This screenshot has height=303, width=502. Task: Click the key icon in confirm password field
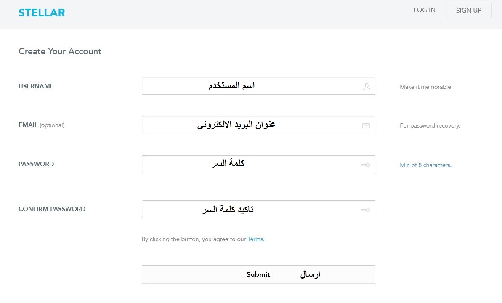coord(366,210)
